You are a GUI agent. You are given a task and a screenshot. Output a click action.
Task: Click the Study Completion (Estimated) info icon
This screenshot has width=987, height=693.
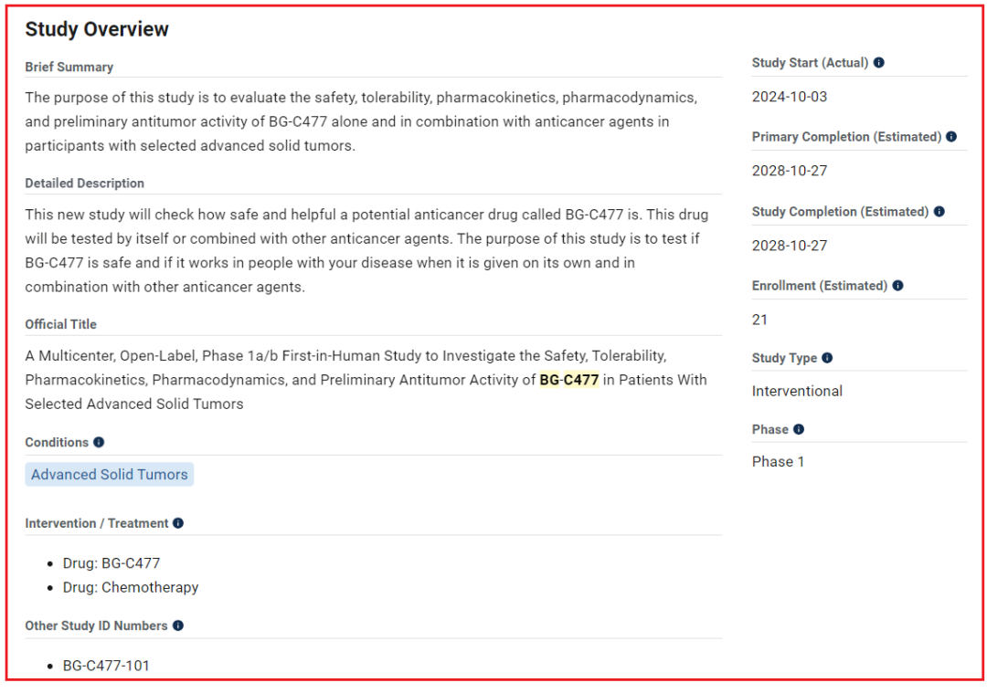(x=939, y=212)
